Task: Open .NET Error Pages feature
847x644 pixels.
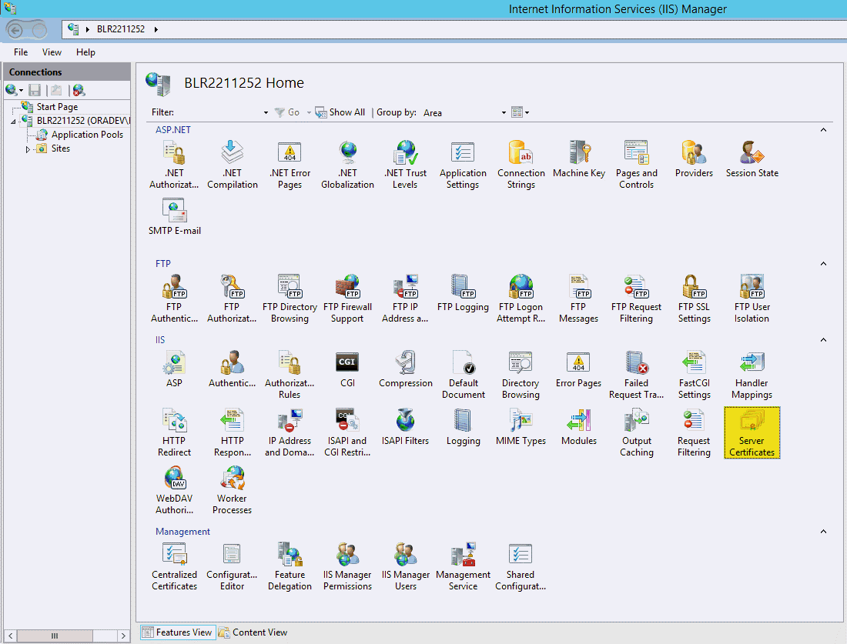Action: [x=290, y=165]
